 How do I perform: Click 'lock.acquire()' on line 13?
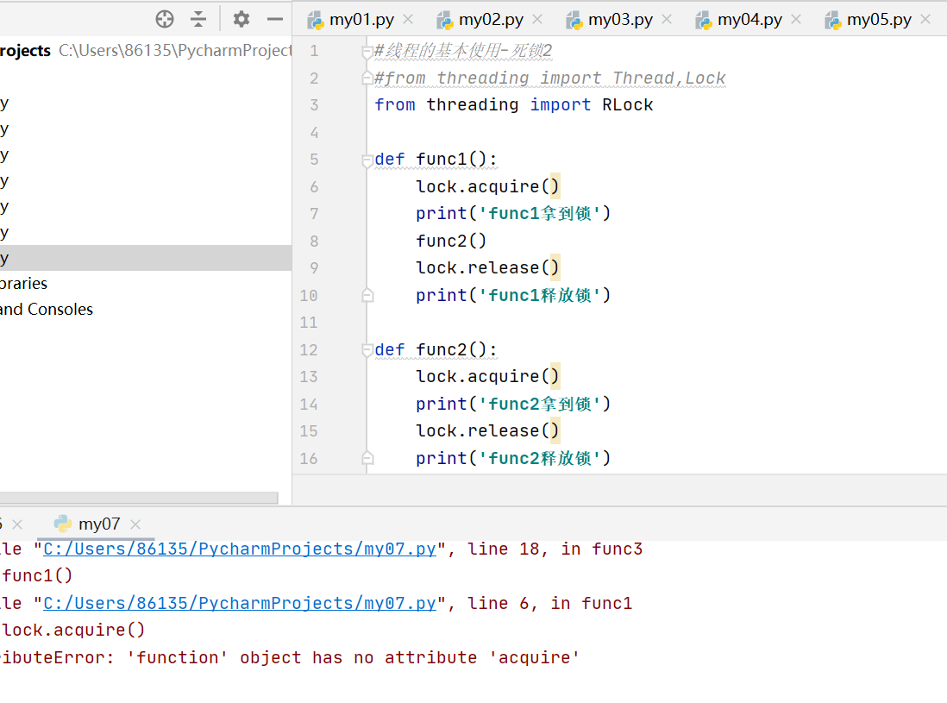tap(487, 376)
